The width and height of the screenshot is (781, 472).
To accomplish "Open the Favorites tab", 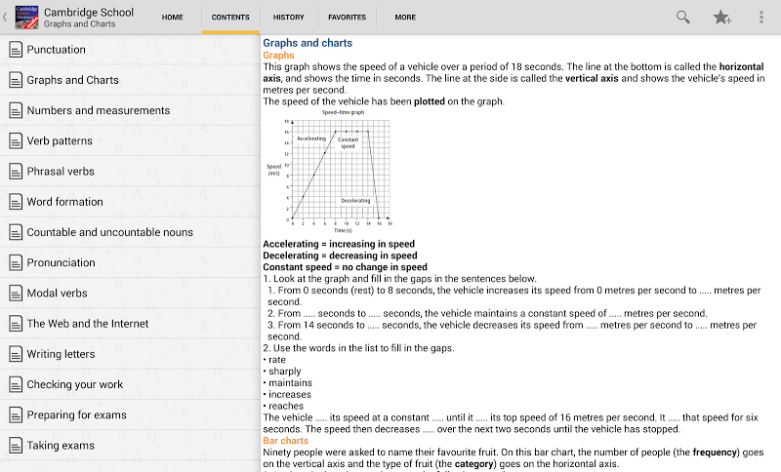I will tap(347, 17).
